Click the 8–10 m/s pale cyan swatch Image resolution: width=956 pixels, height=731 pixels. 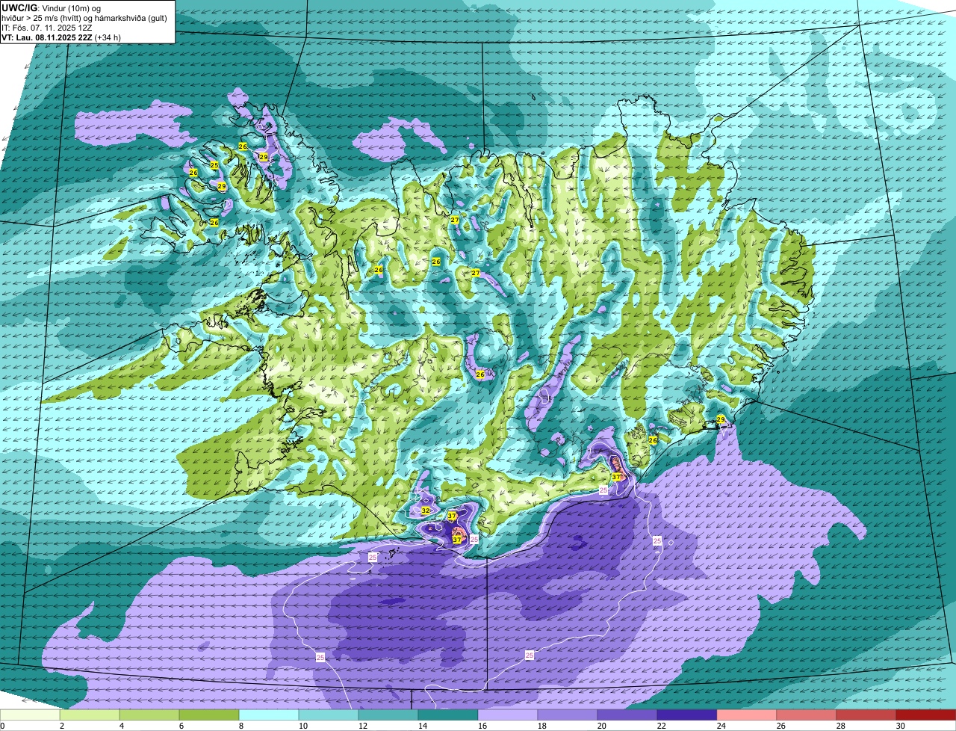(x=269, y=715)
